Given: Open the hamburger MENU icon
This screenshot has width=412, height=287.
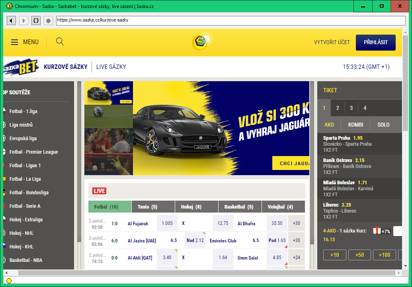Looking at the screenshot, I should point(14,42).
